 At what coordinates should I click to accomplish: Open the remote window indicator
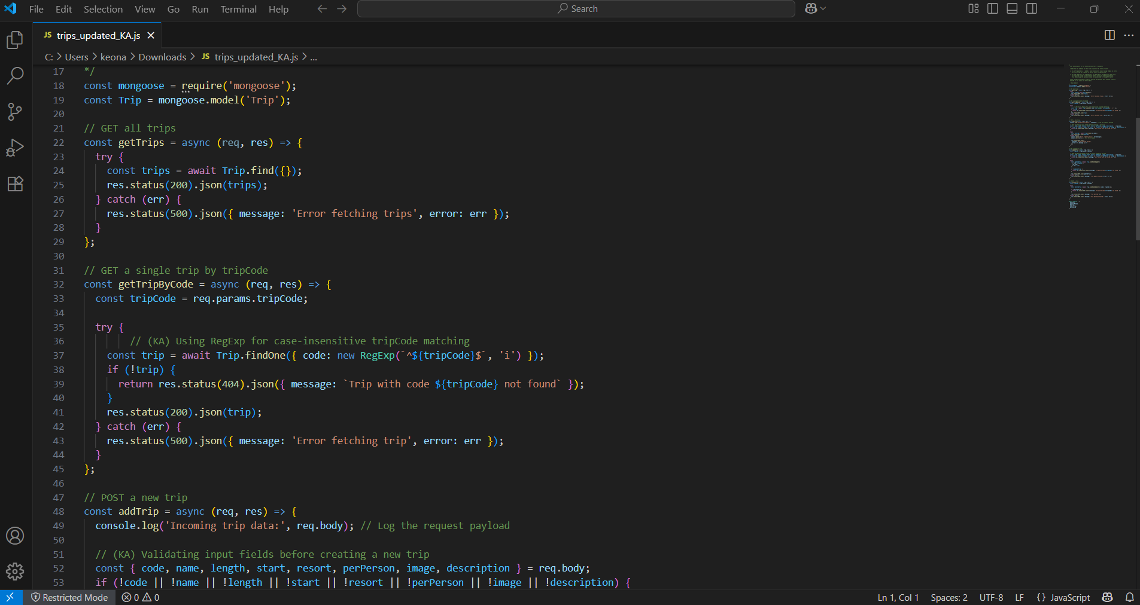[10, 597]
